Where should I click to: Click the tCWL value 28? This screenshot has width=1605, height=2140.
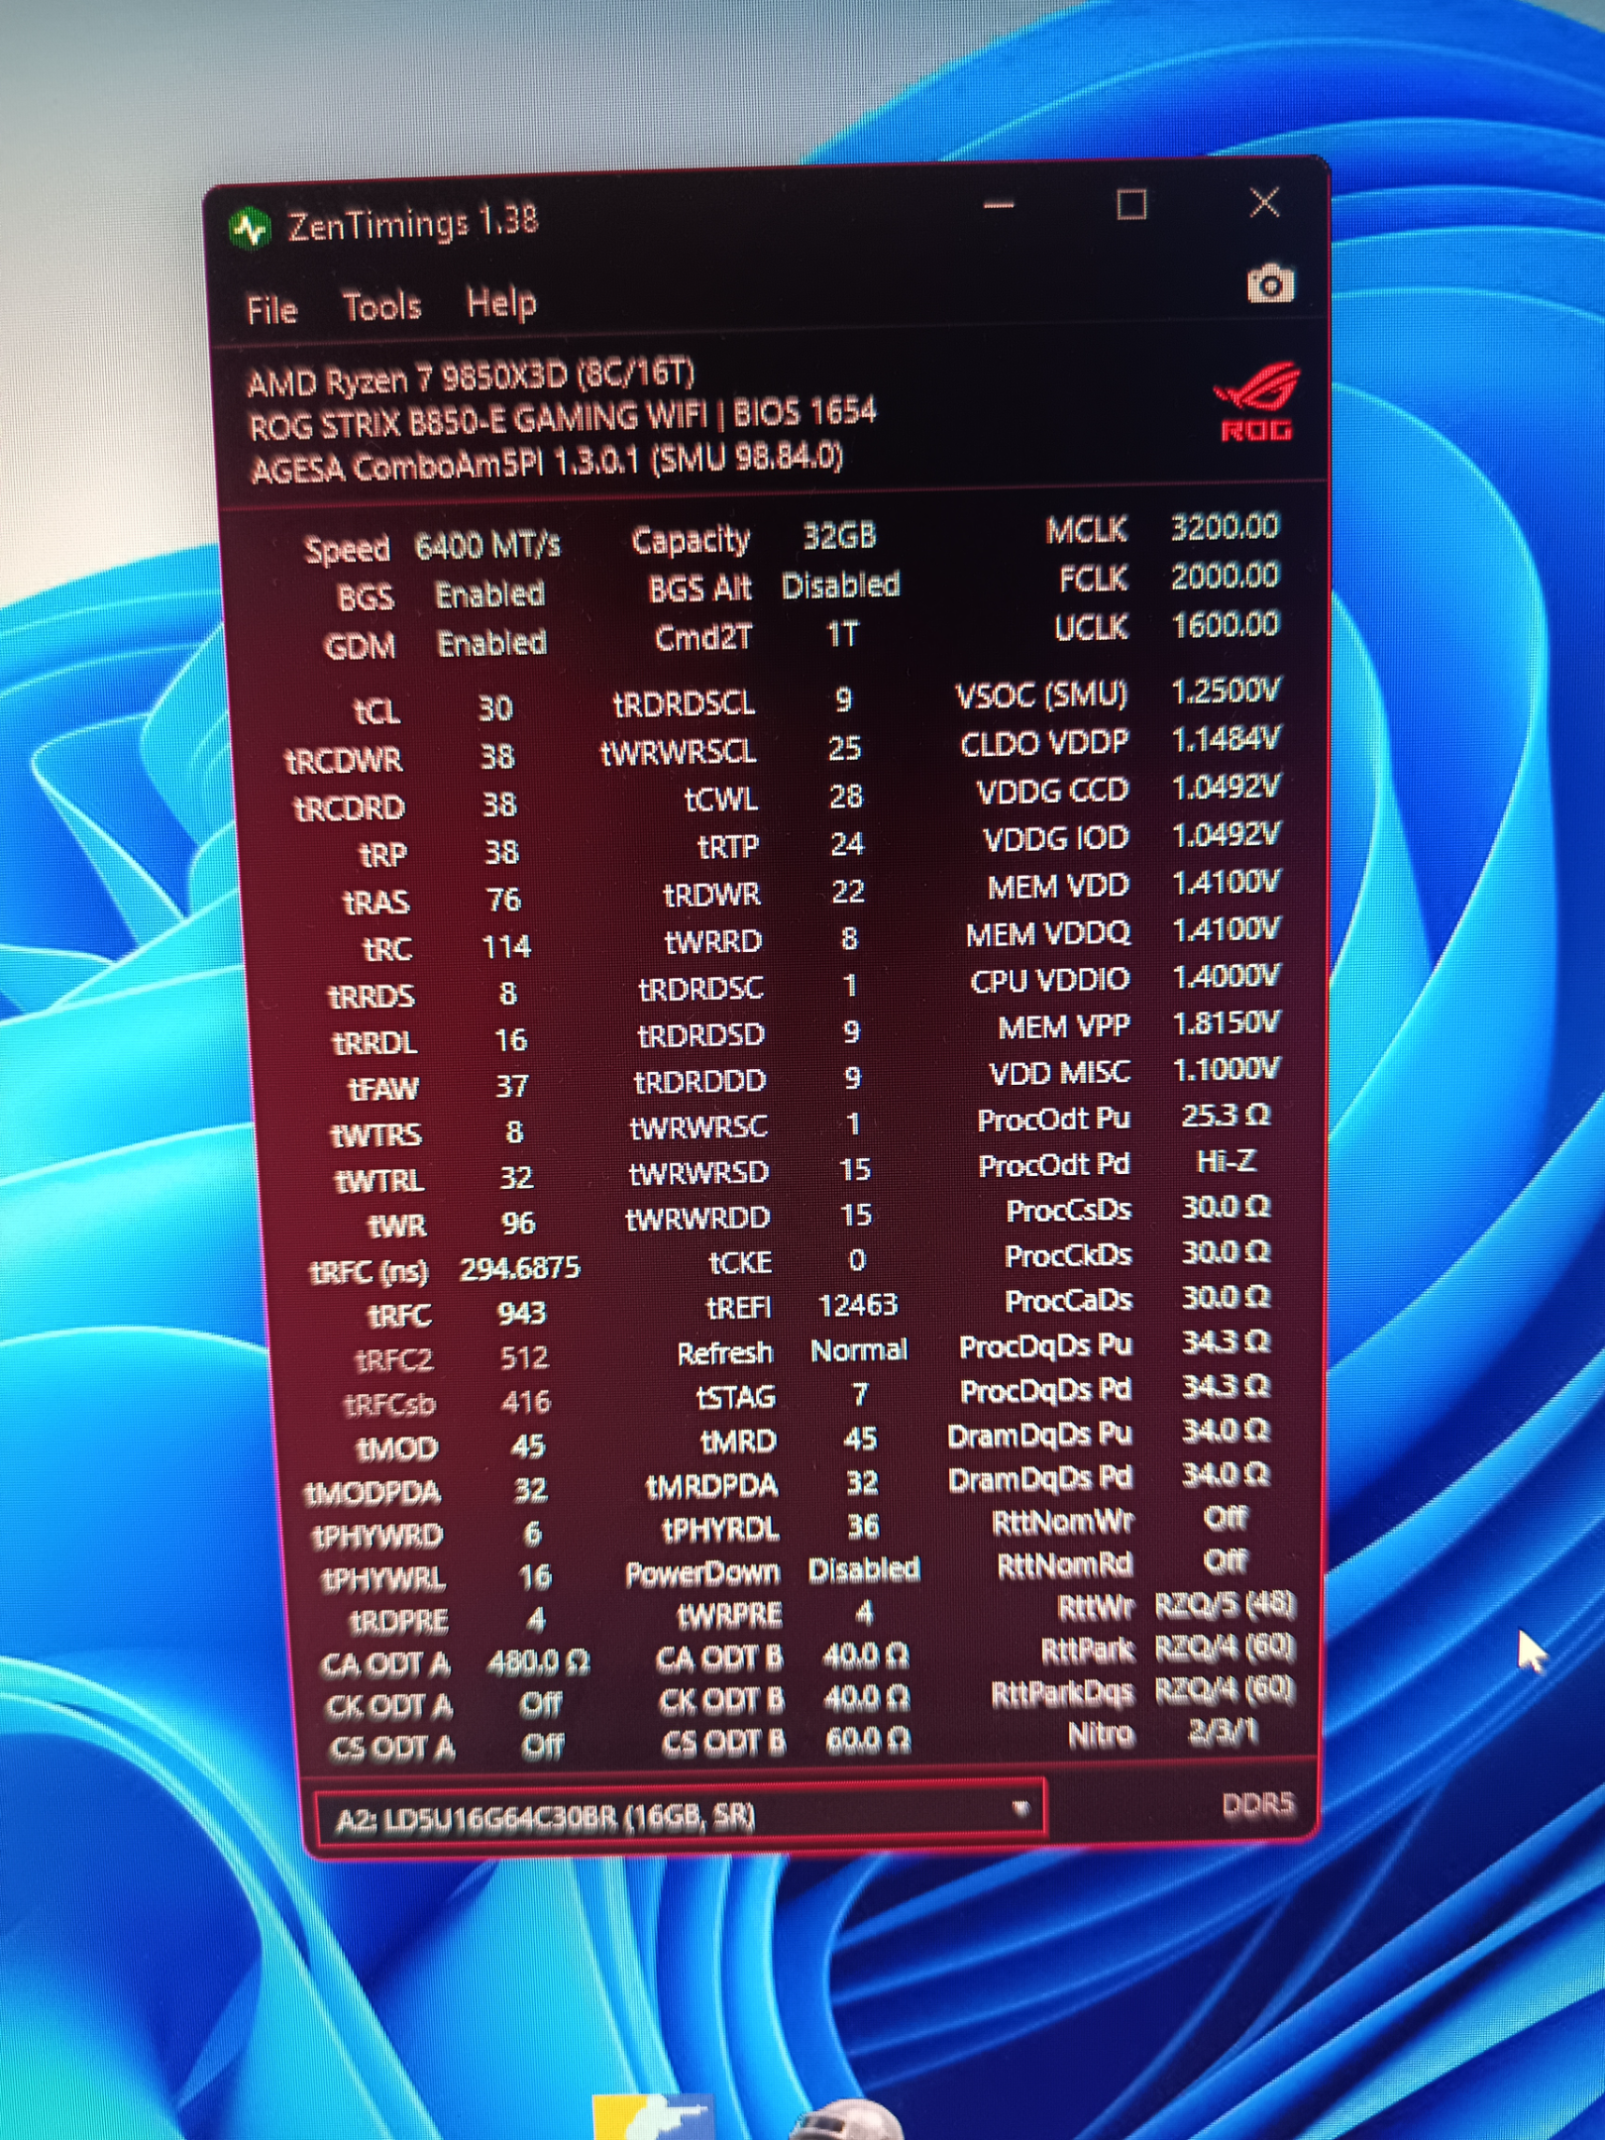(x=845, y=796)
